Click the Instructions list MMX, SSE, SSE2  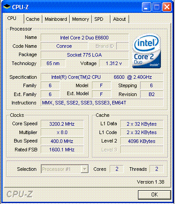102,103
